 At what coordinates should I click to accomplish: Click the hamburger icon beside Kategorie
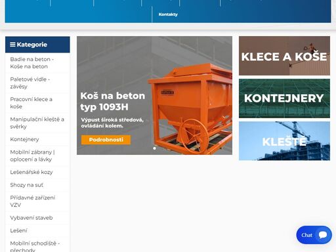tap(12, 45)
